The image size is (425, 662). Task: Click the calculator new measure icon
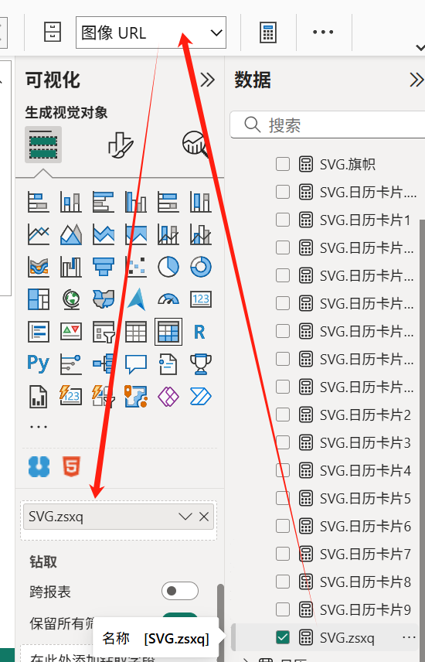click(268, 32)
